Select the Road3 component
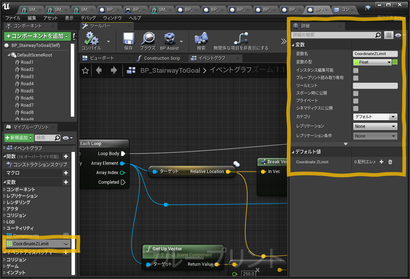The image size is (410, 279). 27,76
